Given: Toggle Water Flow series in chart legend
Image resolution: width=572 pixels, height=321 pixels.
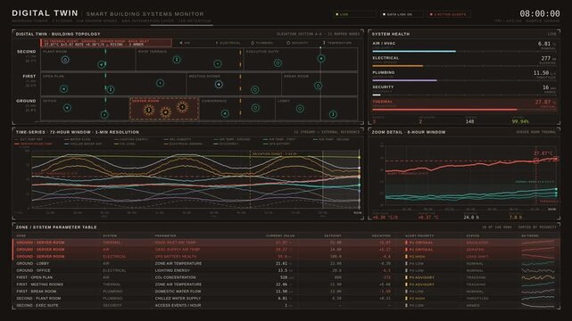Looking at the screenshot, I should pyautogui.click(x=78, y=139).
